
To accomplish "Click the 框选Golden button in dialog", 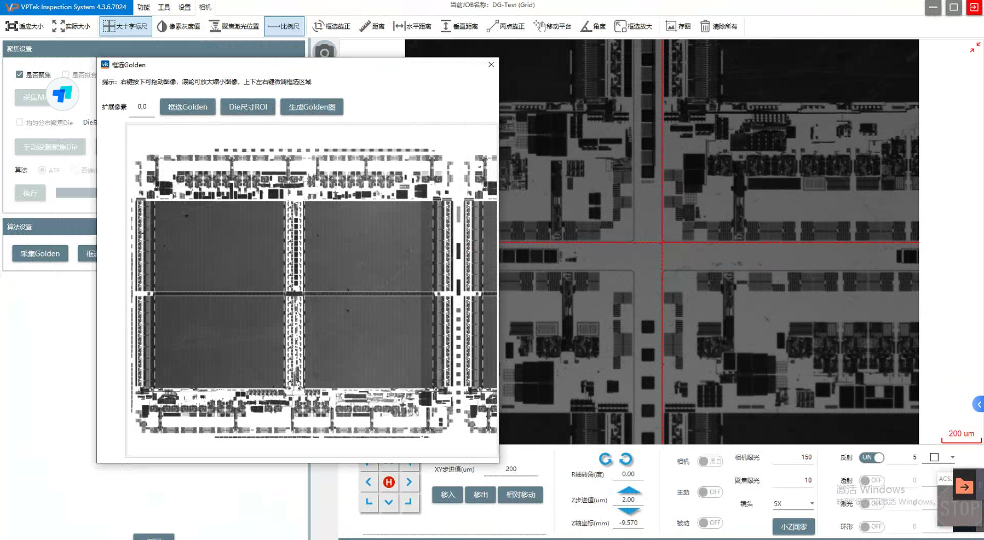I will click(x=188, y=107).
